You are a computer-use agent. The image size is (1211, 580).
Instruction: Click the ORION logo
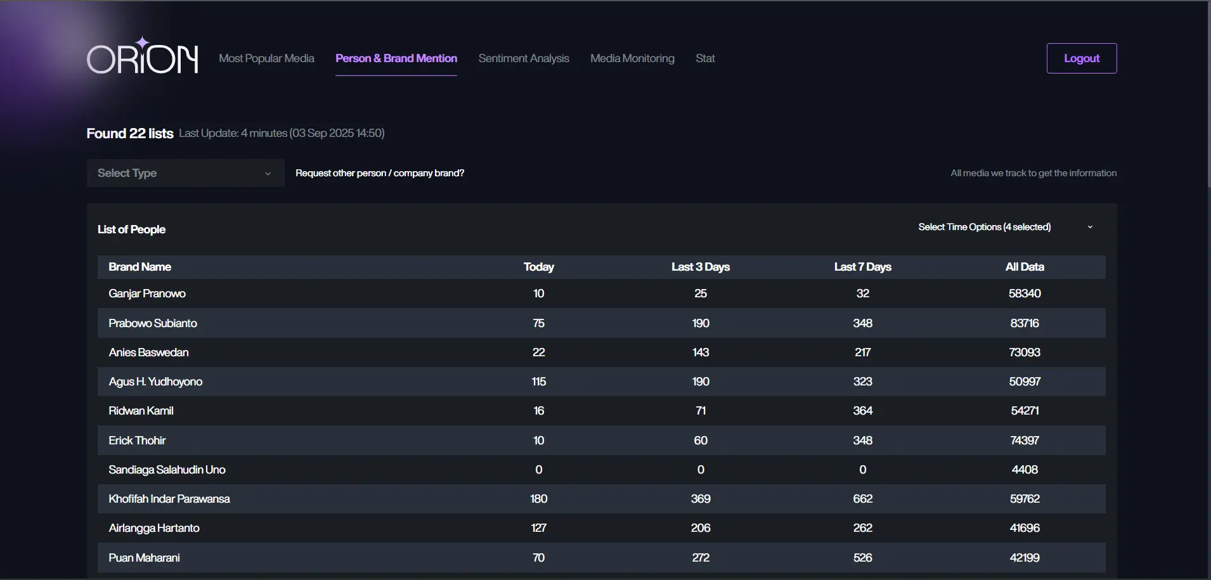pyautogui.click(x=142, y=57)
